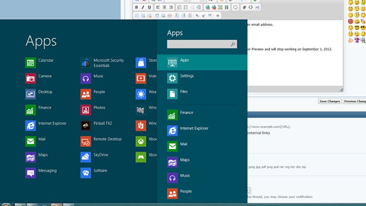Viewport: 366px width, 206px height.
Task: Launch Pinball FX2
Action: pyautogui.click(x=96, y=126)
